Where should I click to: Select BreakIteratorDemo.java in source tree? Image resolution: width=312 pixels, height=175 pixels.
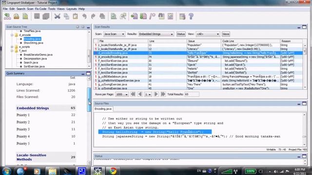[38, 55]
